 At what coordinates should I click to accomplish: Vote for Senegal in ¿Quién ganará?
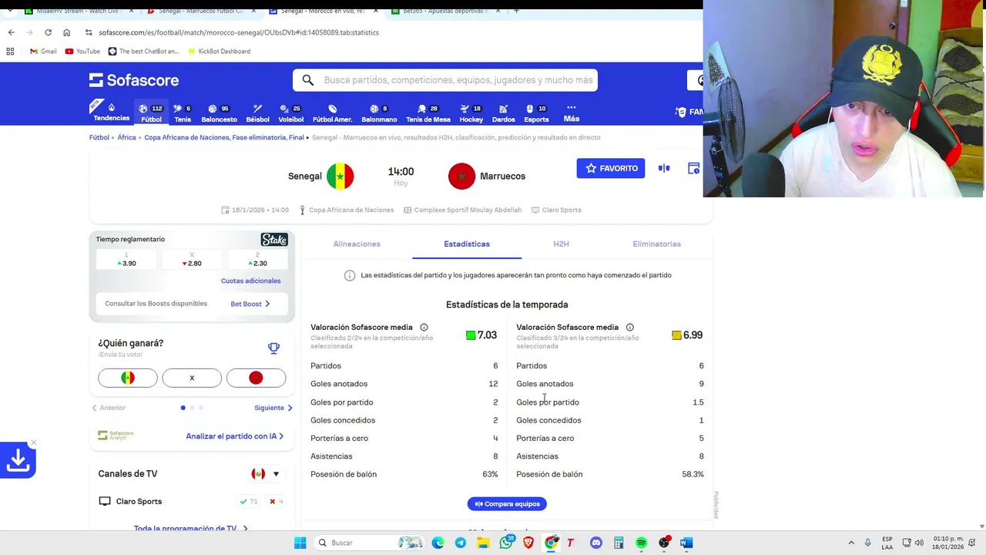(128, 378)
